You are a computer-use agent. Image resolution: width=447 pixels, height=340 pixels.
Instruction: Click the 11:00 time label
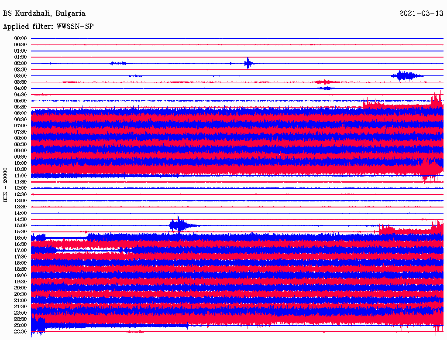click(x=21, y=176)
